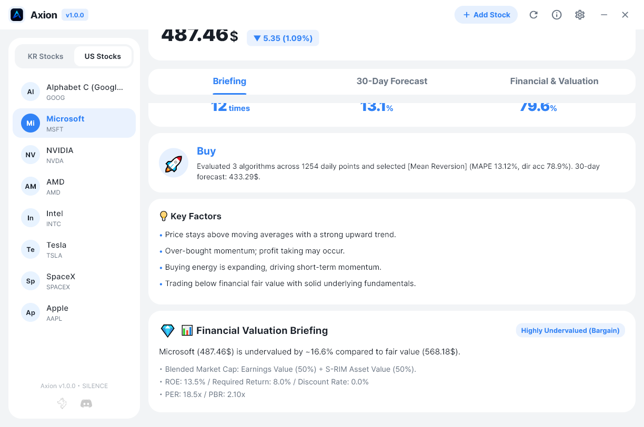Viewport: 644px width, 427px height.
Task: Click the 'Sp' avatar icon for SpaceX
Action: coord(31,281)
